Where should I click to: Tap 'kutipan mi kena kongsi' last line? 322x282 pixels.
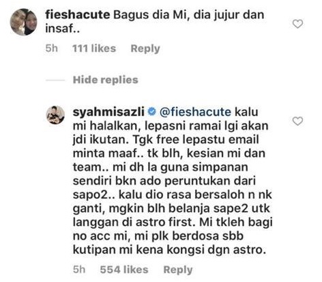click(x=169, y=250)
